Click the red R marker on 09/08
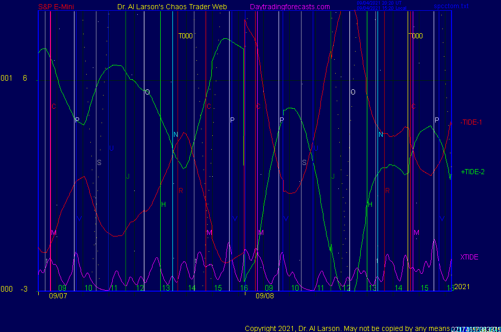 tap(387, 191)
